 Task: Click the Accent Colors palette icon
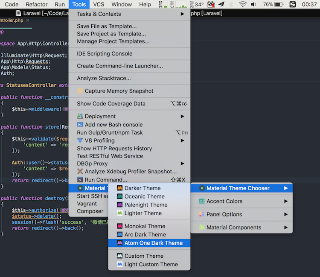click(x=202, y=201)
